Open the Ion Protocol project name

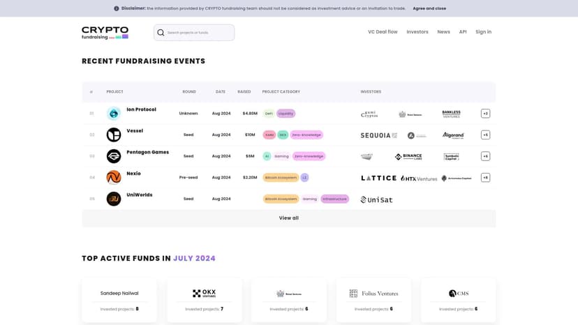pyautogui.click(x=141, y=109)
